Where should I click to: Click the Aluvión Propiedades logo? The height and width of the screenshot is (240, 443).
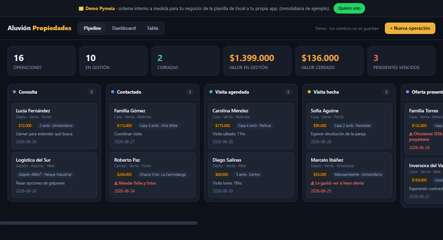coord(39,28)
